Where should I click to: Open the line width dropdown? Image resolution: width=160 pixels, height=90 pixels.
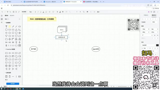(63, 12)
